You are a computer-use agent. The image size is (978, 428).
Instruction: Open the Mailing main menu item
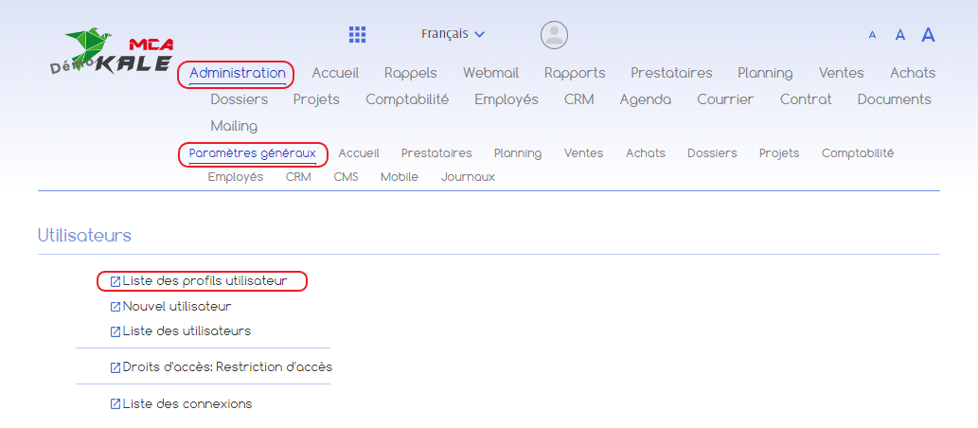click(234, 126)
